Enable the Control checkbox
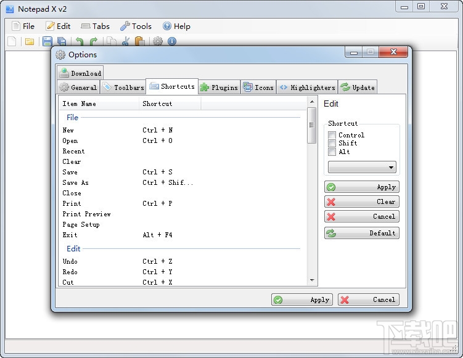This screenshot has height=358, width=463. point(332,135)
